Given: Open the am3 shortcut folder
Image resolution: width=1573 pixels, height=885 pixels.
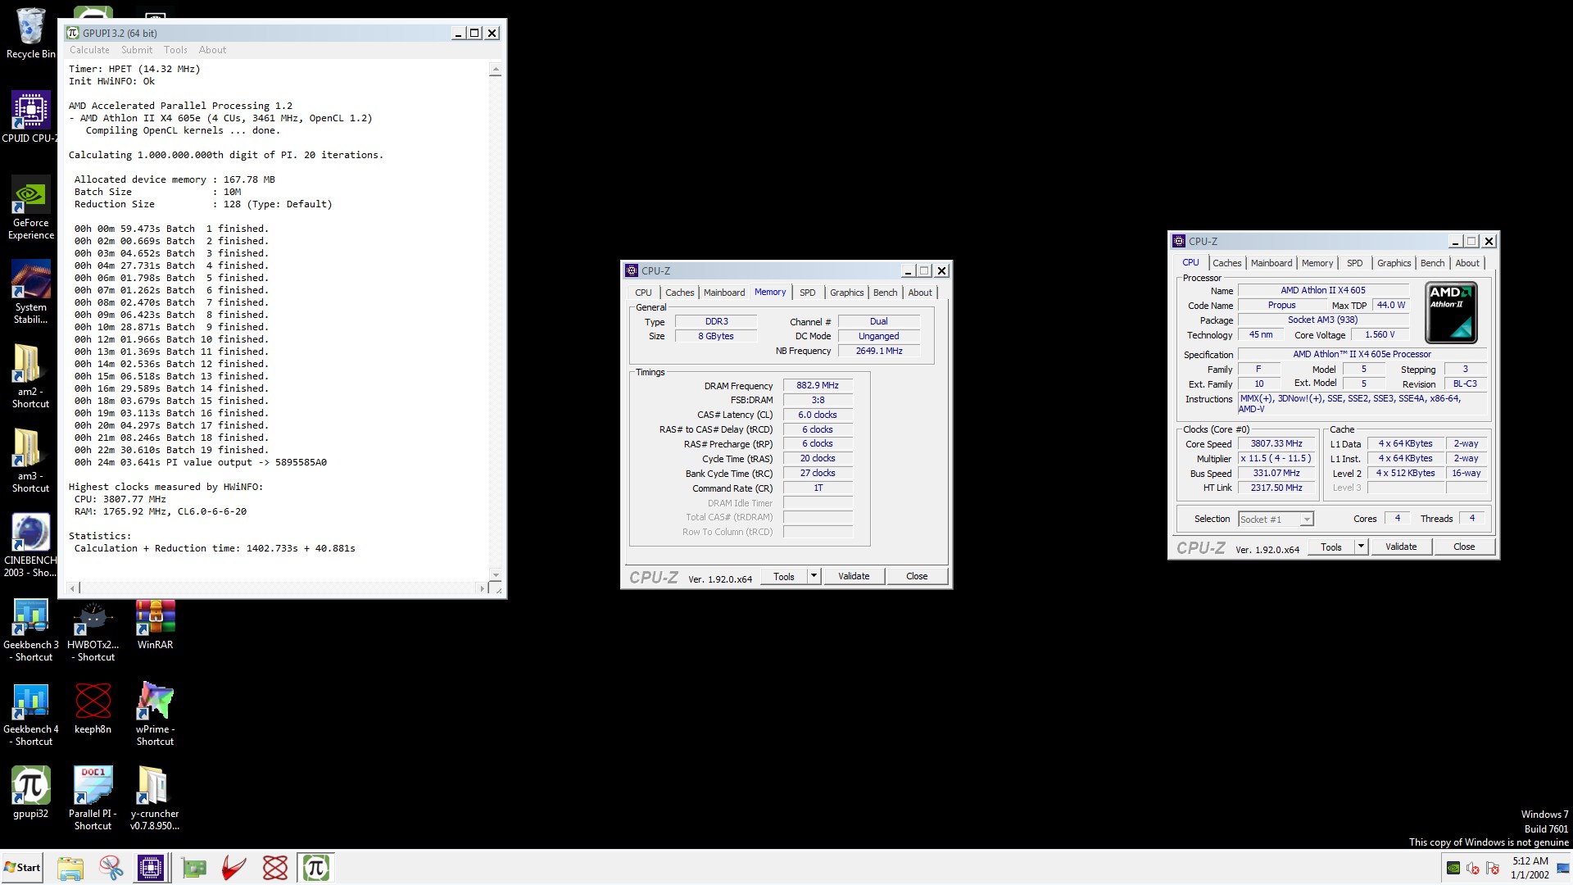Looking at the screenshot, I should (30, 461).
